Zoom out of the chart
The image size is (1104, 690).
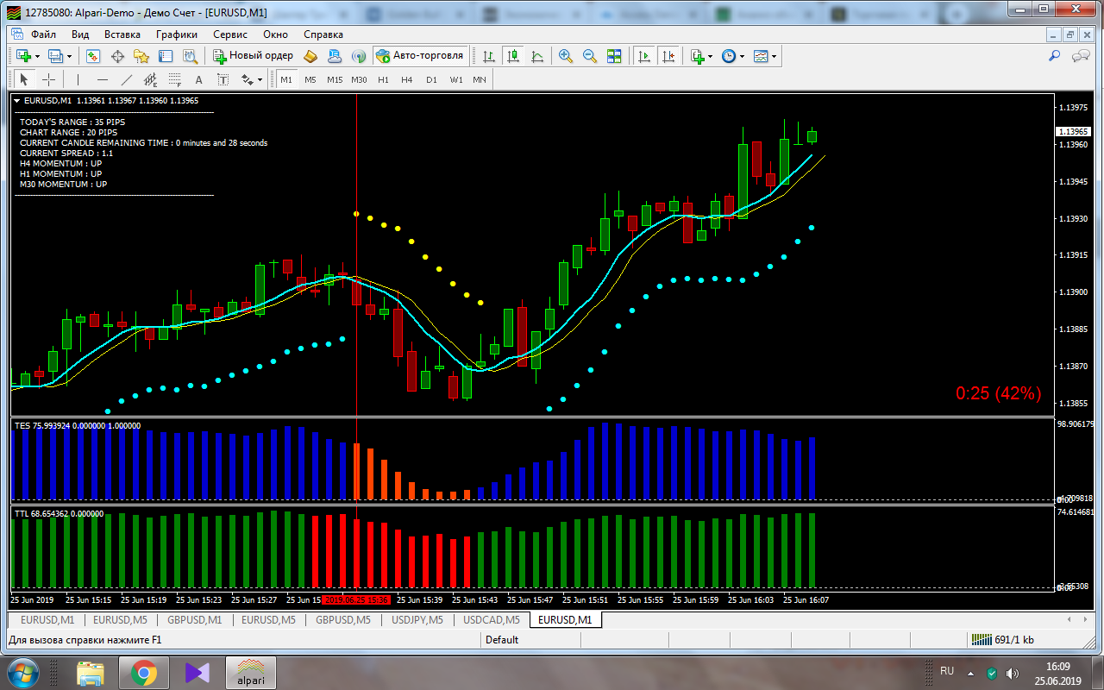590,56
